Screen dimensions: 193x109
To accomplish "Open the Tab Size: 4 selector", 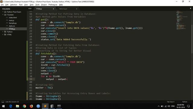I will (170, 102).
